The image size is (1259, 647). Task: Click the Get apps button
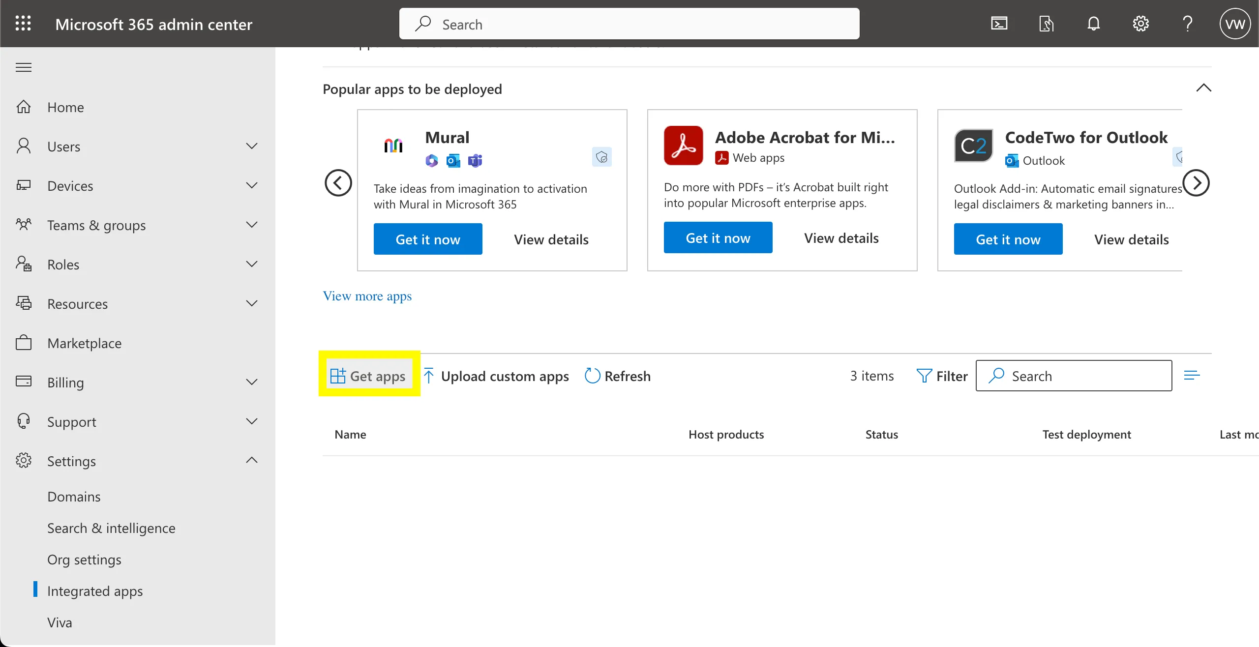pyautogui.click(x=369, y=376)
